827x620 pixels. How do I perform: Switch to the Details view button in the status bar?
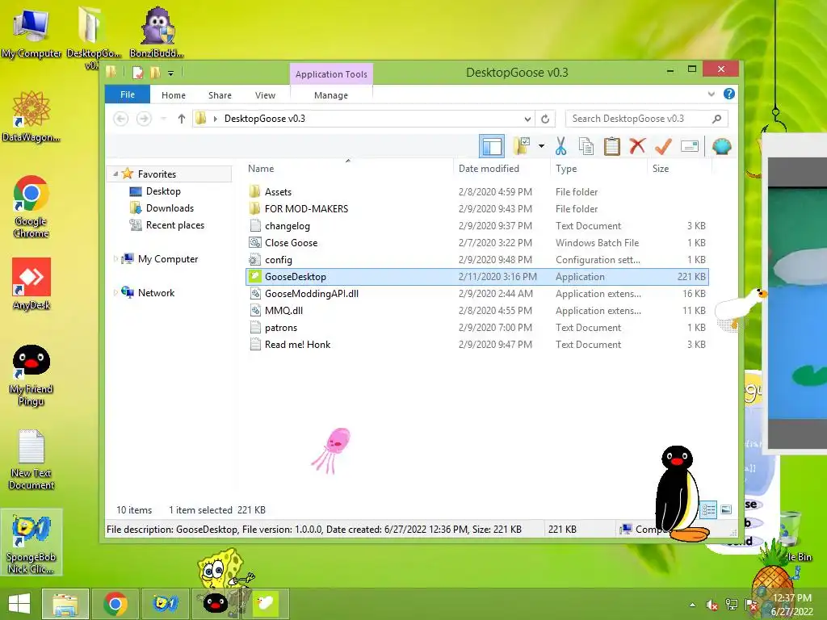coord(709,509)
